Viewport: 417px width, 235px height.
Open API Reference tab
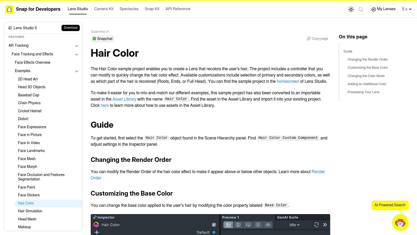point(178,9)
